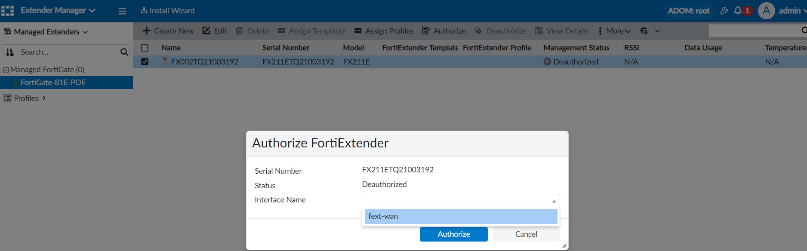Select fext-wan from the interface list
Viewport: 807px width, 251px height.
pyautogui.click(x=460, y=216)
